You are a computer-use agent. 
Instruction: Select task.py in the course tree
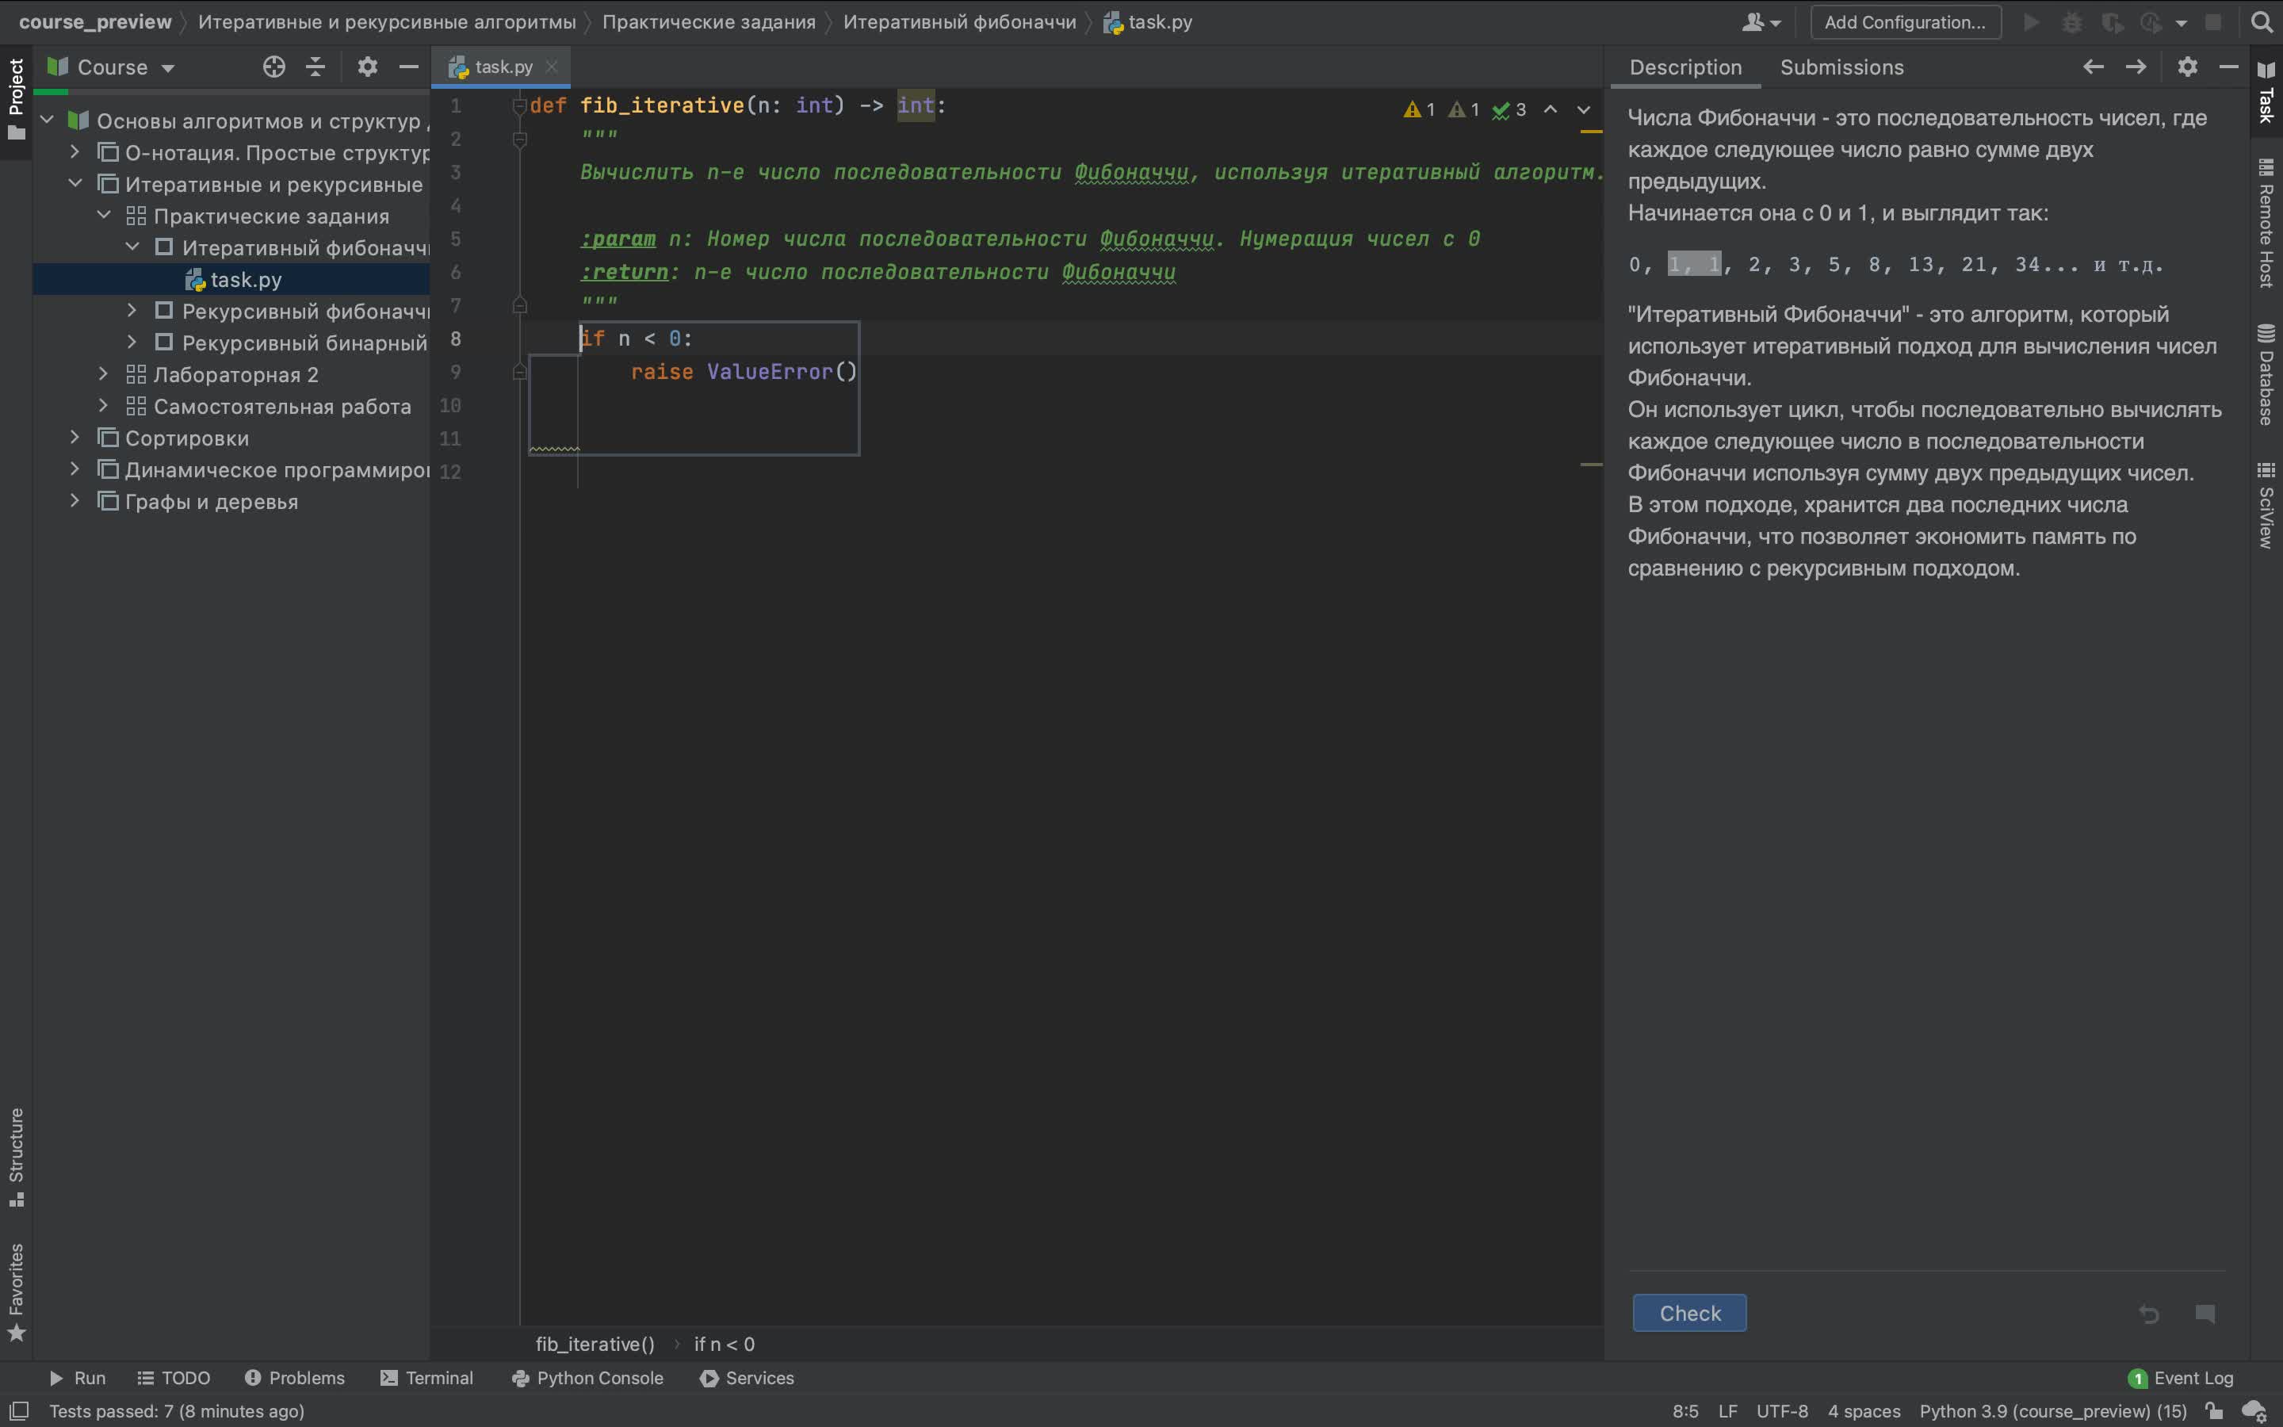[231, 279]
